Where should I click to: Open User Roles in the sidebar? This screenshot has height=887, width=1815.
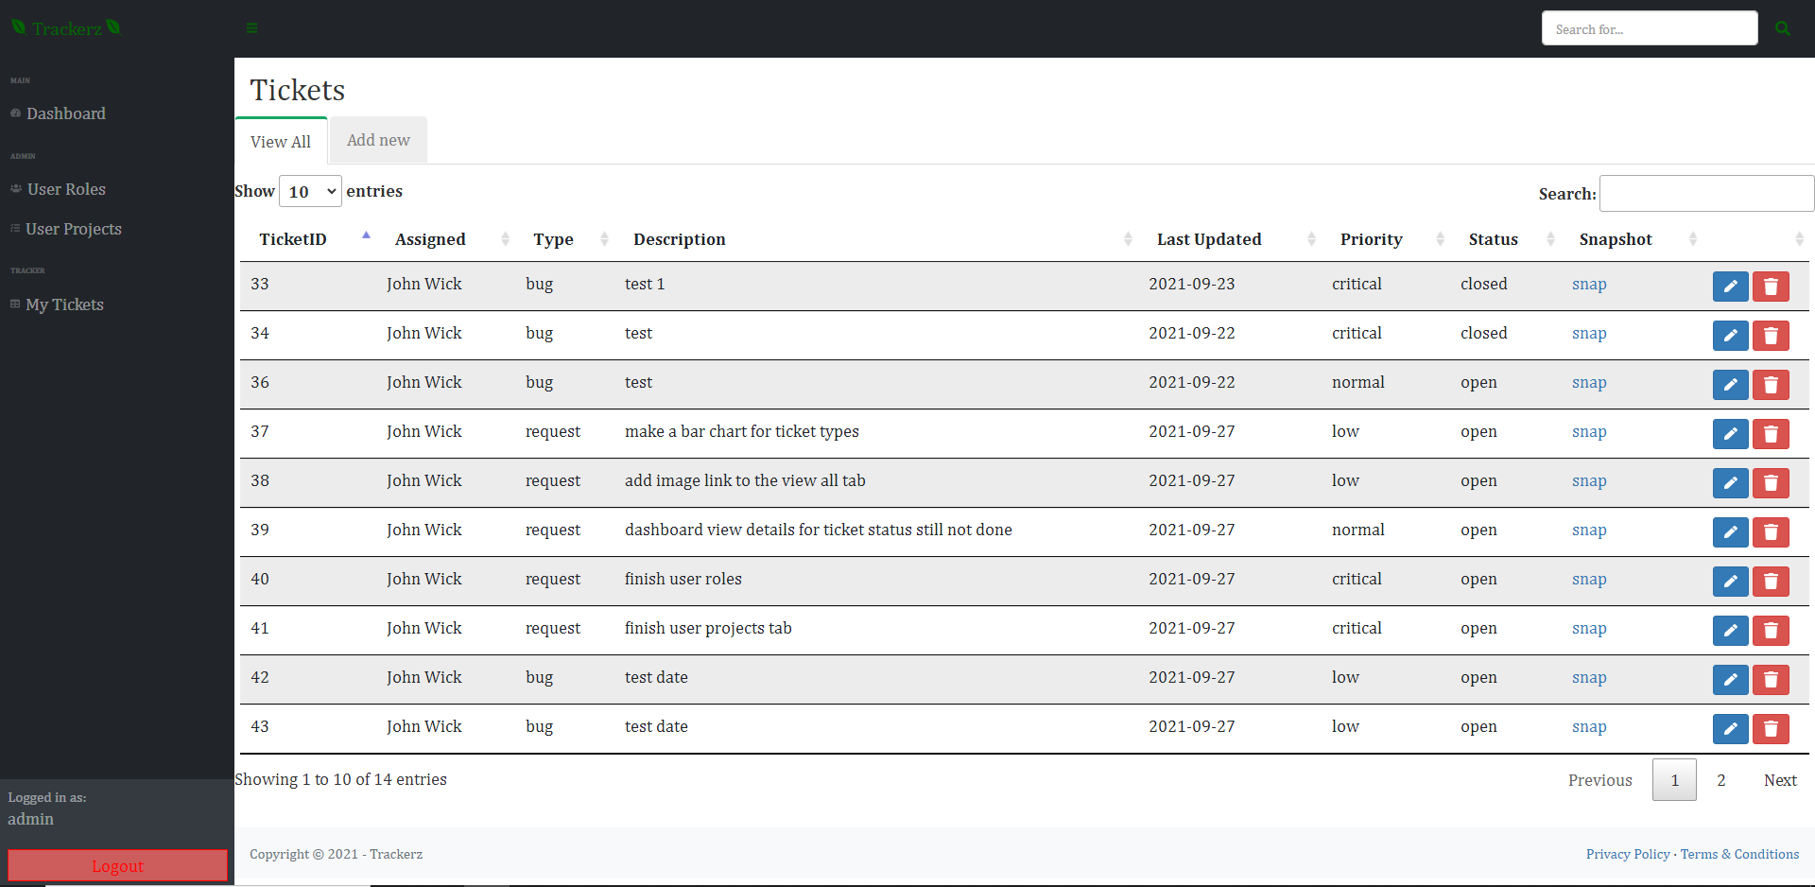(66, 189)
